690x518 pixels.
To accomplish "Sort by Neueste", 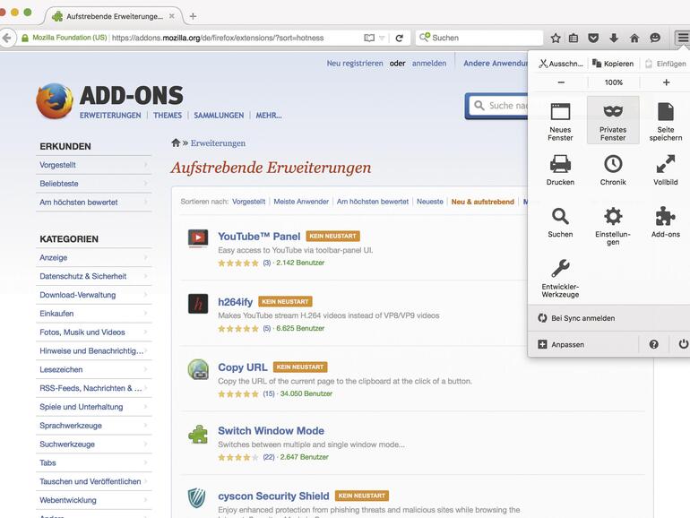I will click(430, 202).
